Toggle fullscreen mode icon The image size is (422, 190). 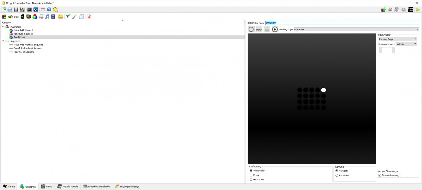(43, 10)
